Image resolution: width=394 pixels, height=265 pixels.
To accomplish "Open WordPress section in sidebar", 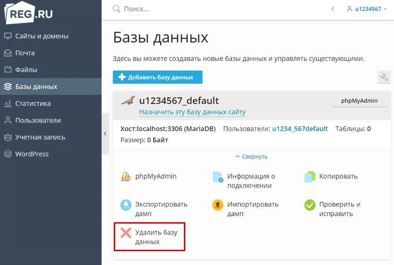I will (32, 154).
